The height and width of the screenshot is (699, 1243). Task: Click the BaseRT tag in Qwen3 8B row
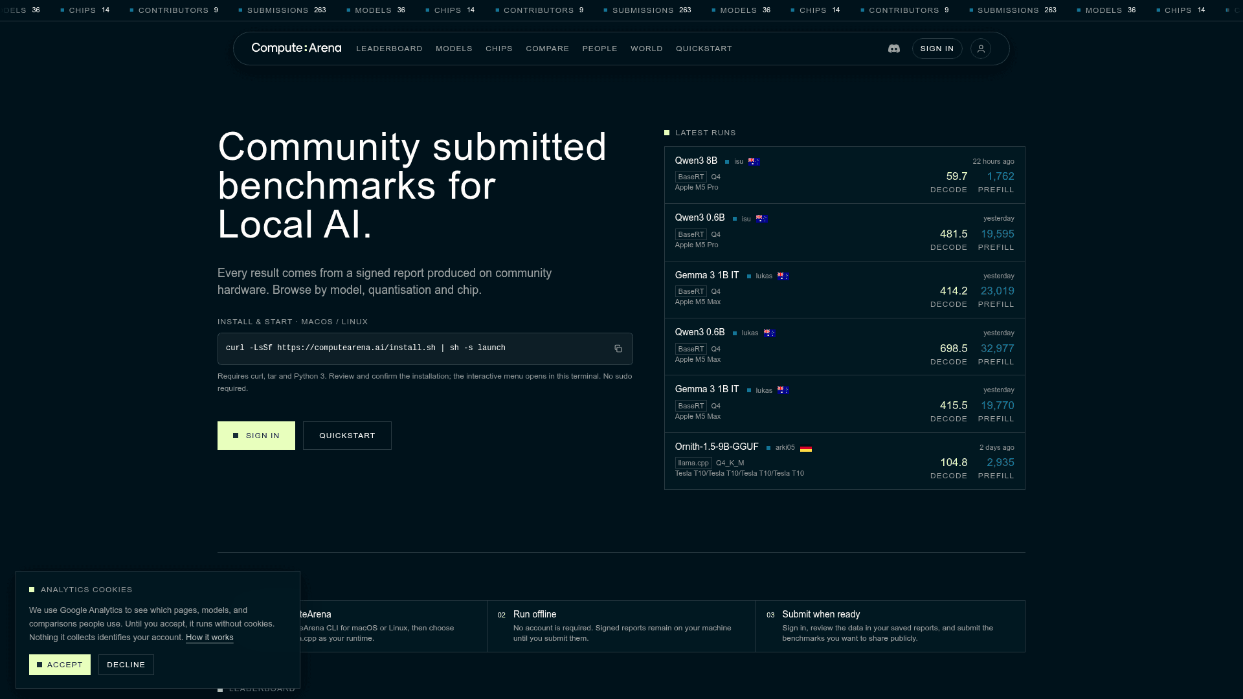click(691, 177)
